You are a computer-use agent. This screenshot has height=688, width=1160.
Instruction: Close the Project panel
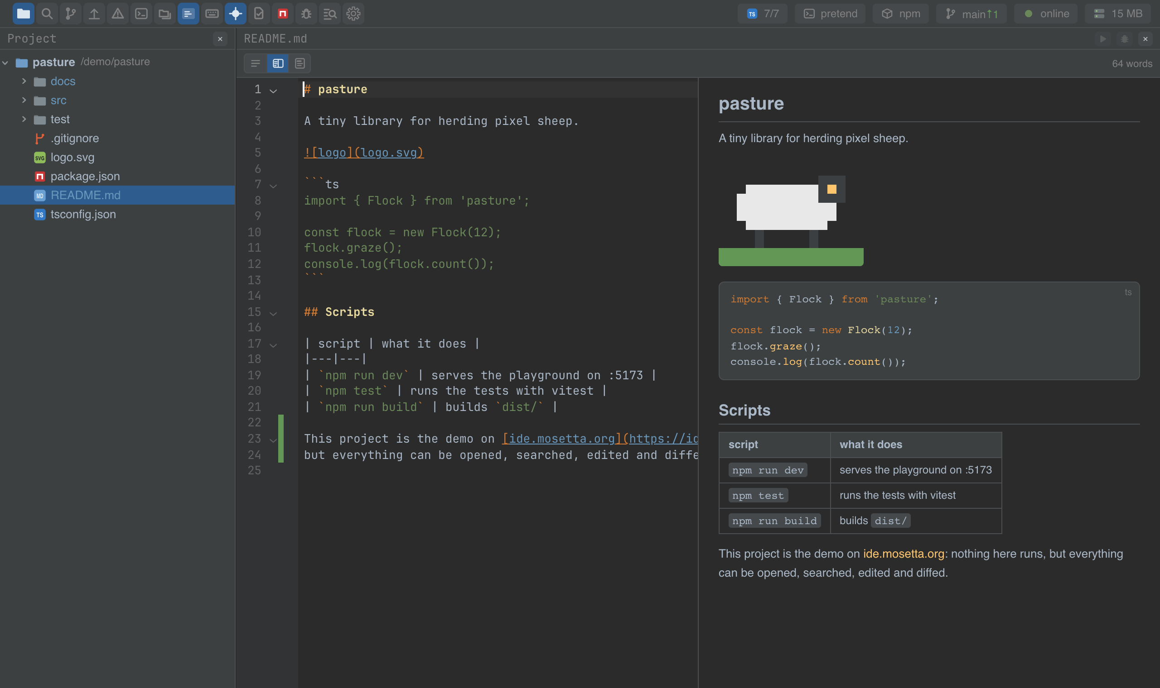pyautogui.click(x=220, y=39)
